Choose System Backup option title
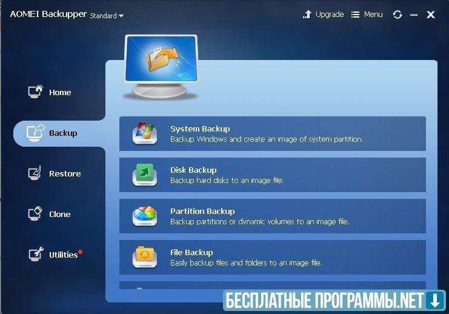 (200, 129)
